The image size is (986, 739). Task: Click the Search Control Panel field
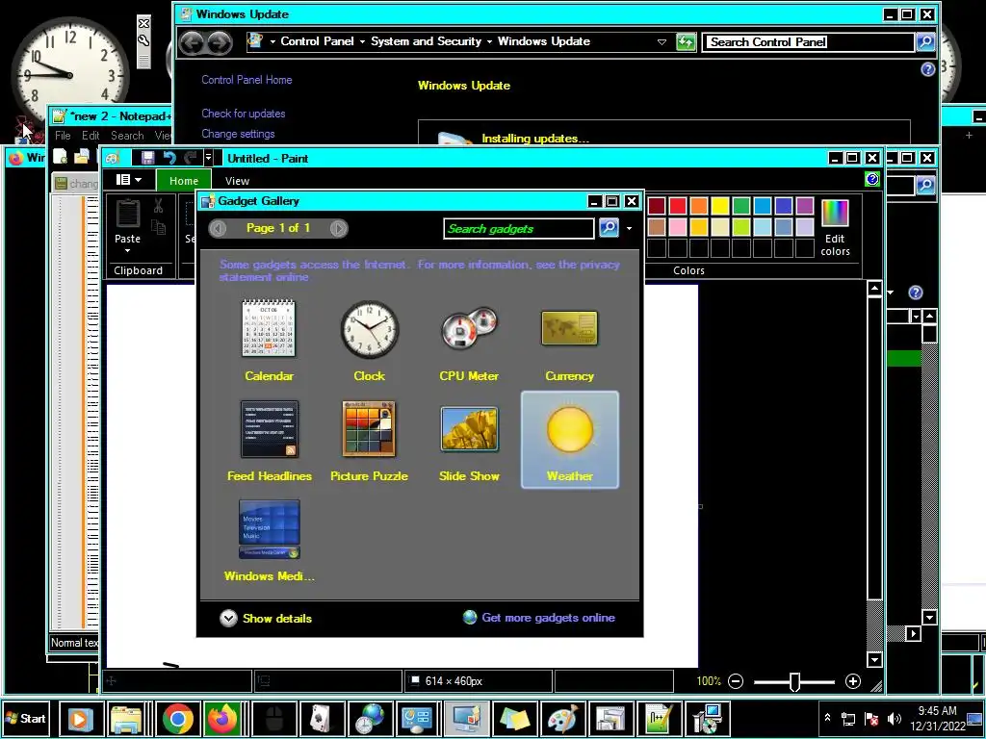[808, 42]
